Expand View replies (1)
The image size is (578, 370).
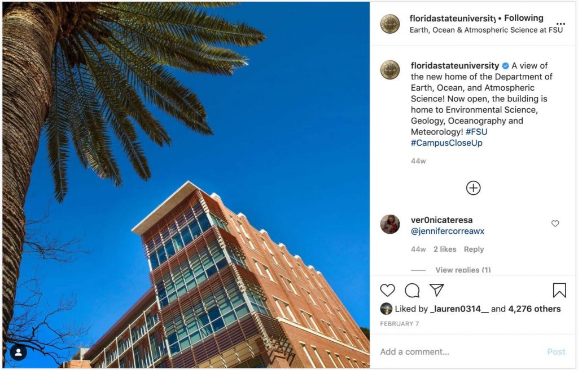(x=463, y=270)
